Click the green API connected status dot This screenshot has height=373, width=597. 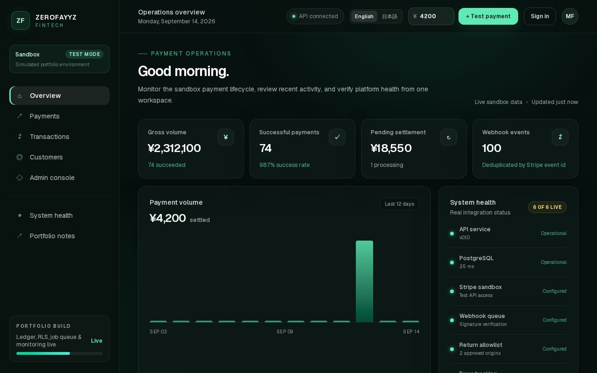click(294, 16)
